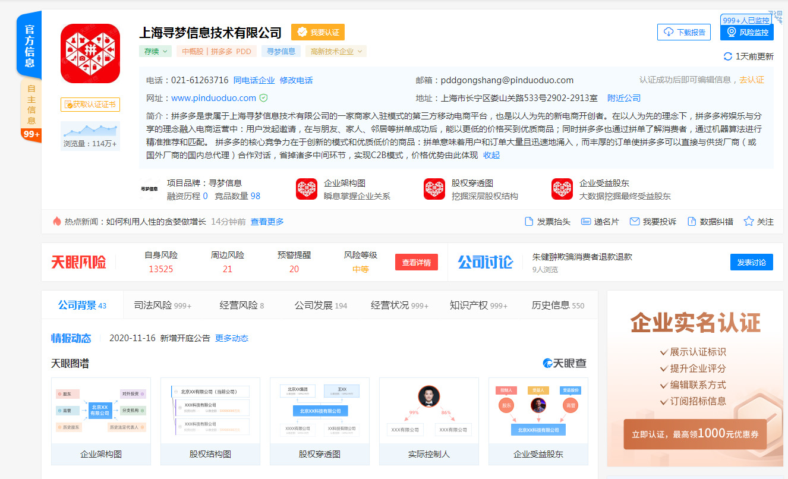Select the 知识产权 tab
This screenshot has width=788, height=479.
[479, 305]
